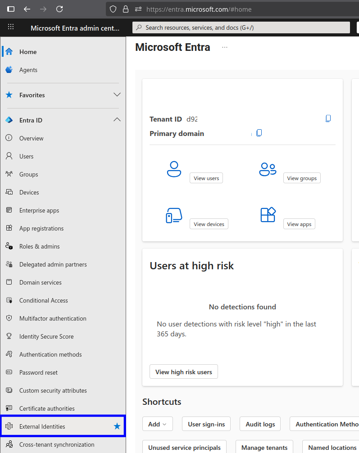Viewport: 359px width, 453px height.
Task: Click the large groups icon in tenant card
Action: [268, 169]
